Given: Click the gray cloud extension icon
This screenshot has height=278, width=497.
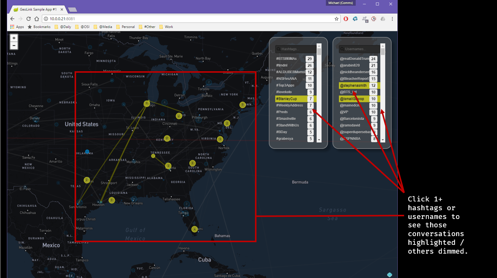Looking at the screenshot, I should coord(383,19).
